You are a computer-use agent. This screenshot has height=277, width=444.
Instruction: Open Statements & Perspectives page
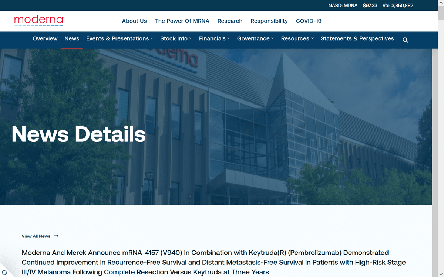click(357, 38)
